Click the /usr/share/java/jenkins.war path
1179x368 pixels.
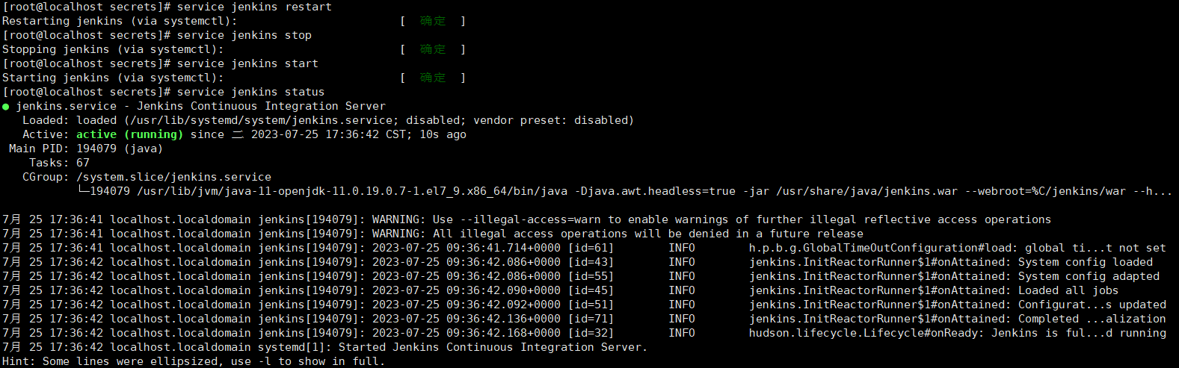pos(866,191)
